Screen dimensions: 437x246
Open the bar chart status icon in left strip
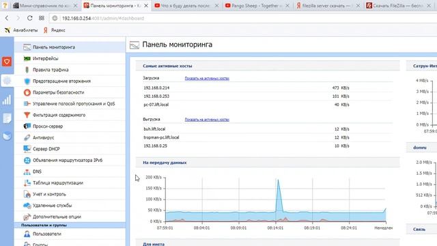coord(7,100)
